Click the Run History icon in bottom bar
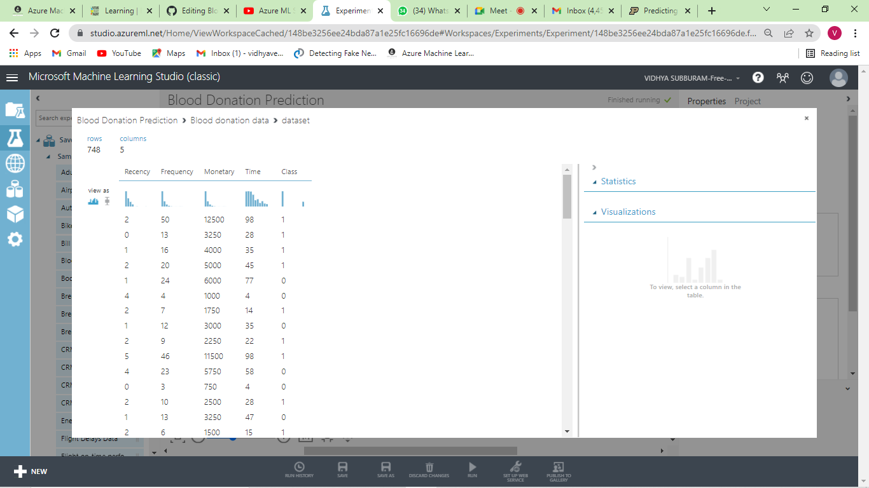 point(299,470)
